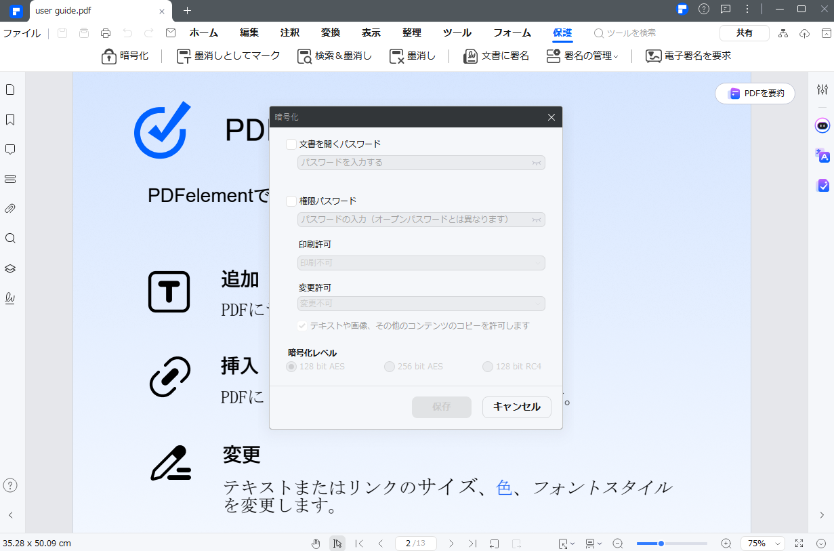Click zoom in plus icon
The image size is (834, 551).
[x=726, y=544]
